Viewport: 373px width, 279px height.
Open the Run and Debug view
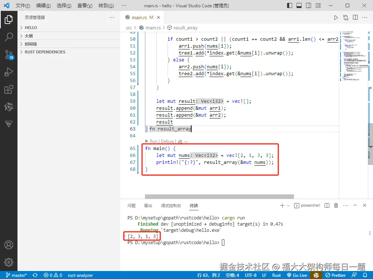coord(9,72)
